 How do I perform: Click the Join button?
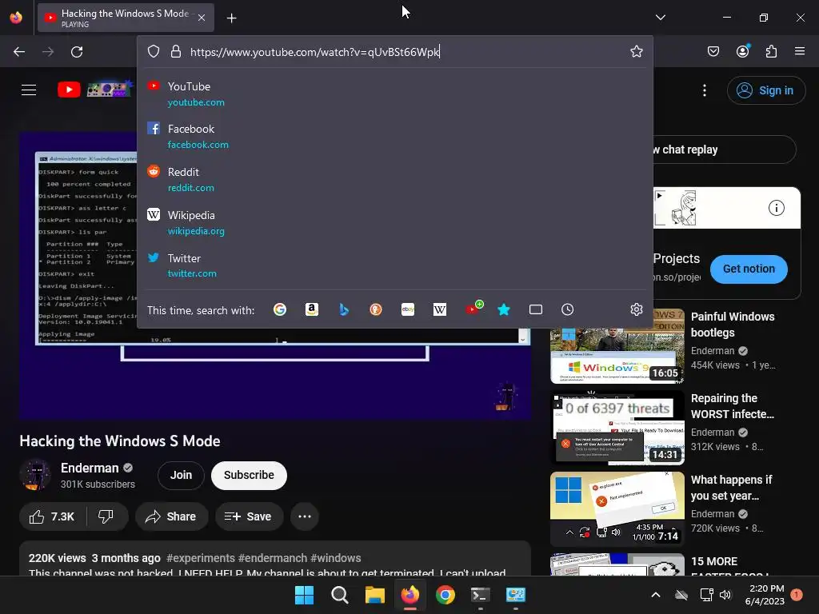pos(181,475)
